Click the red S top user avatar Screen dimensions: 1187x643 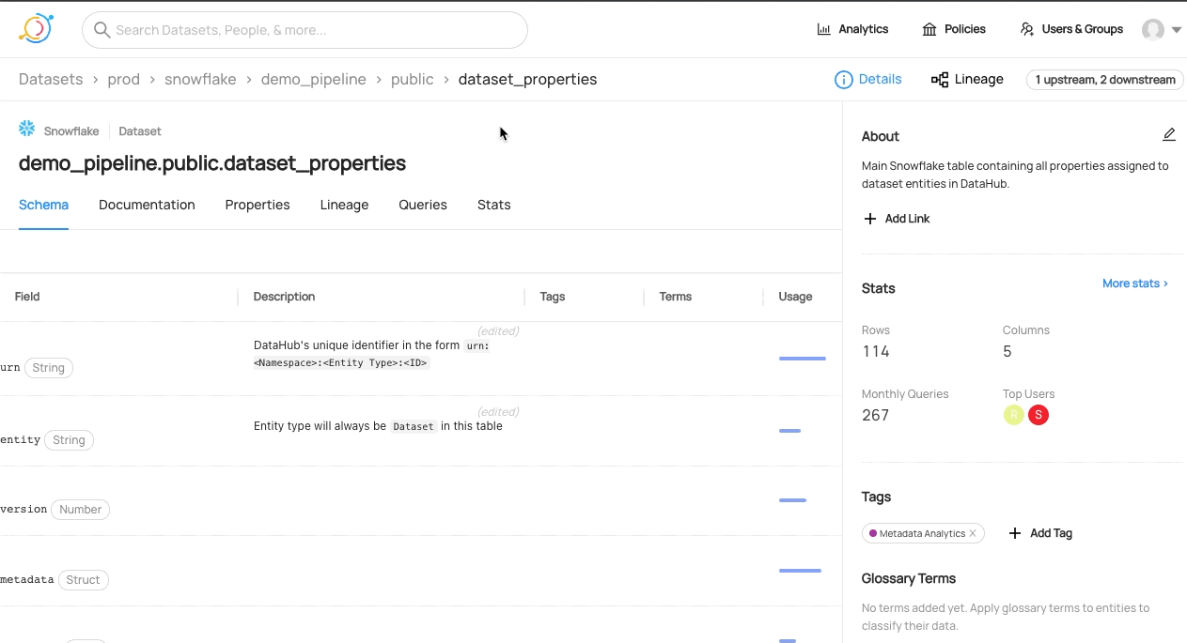1039,415
